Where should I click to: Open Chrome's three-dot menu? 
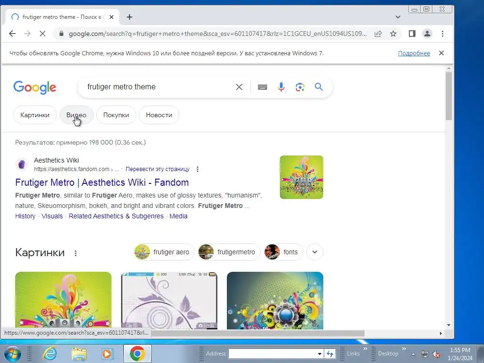442,34
